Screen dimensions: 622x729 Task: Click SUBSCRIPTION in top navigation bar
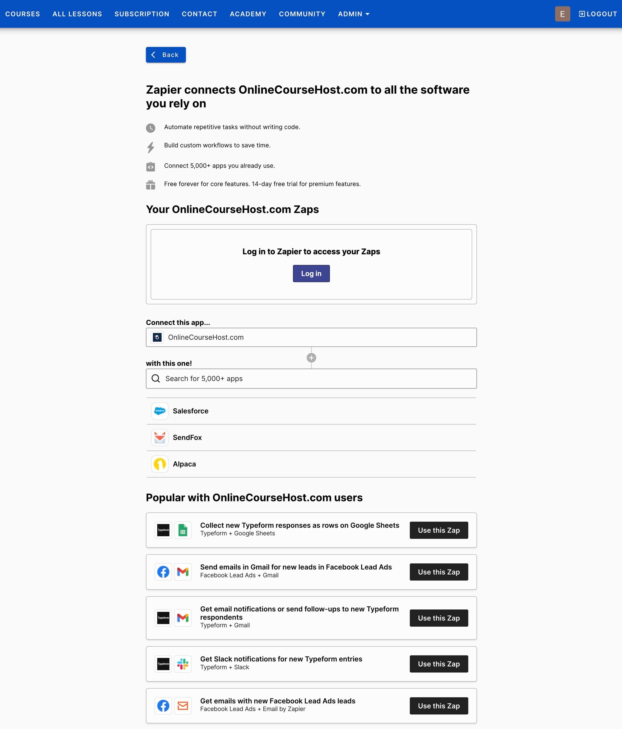142,14
